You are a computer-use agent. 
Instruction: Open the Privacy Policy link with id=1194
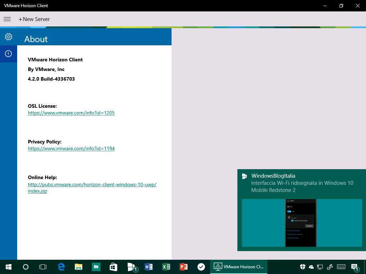pyautogui.click(x=71, y=149)
